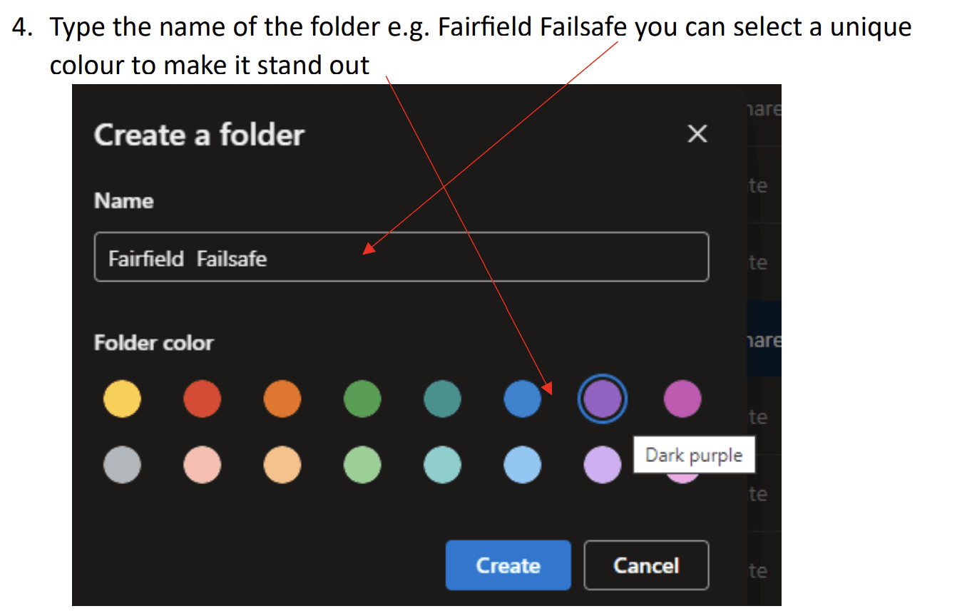Click the Cancel button
Screen dimensions: 957x616
646,565
